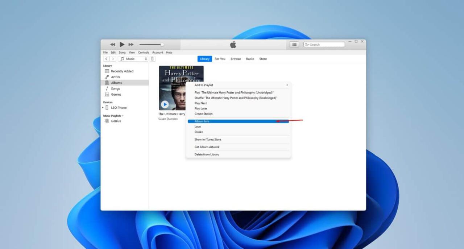Screen dimensions: 464x249
Task: Open the File menu
Action: (x=105, y=53)
